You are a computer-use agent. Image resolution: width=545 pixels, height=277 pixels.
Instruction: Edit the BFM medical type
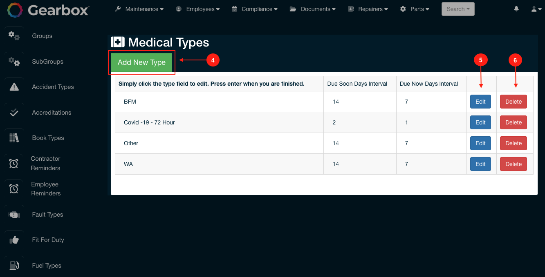coord(480,102)
